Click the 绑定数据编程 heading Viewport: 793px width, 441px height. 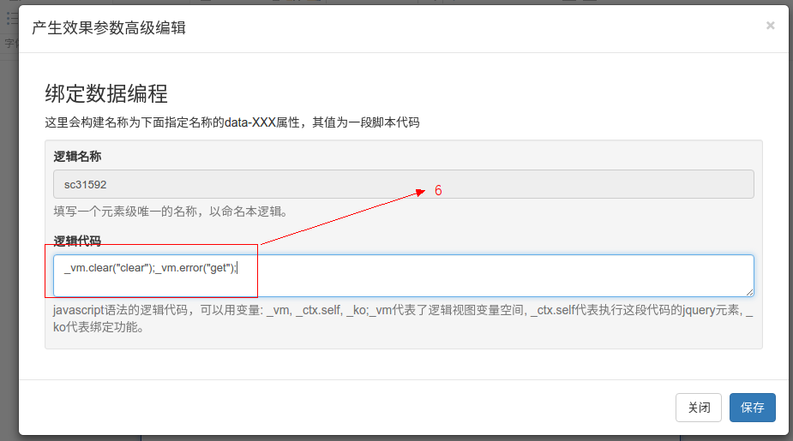coord(106,94)
